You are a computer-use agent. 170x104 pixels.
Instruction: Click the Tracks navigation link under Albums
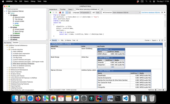click(17, 25)
